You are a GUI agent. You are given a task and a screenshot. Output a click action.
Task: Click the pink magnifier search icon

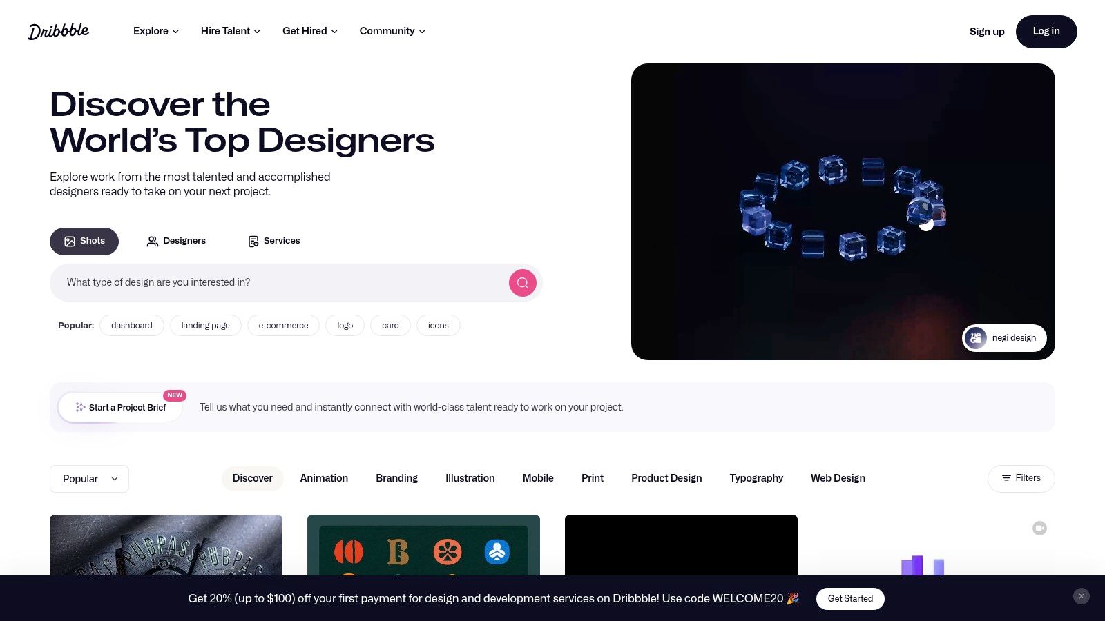(x=522, y=283)
